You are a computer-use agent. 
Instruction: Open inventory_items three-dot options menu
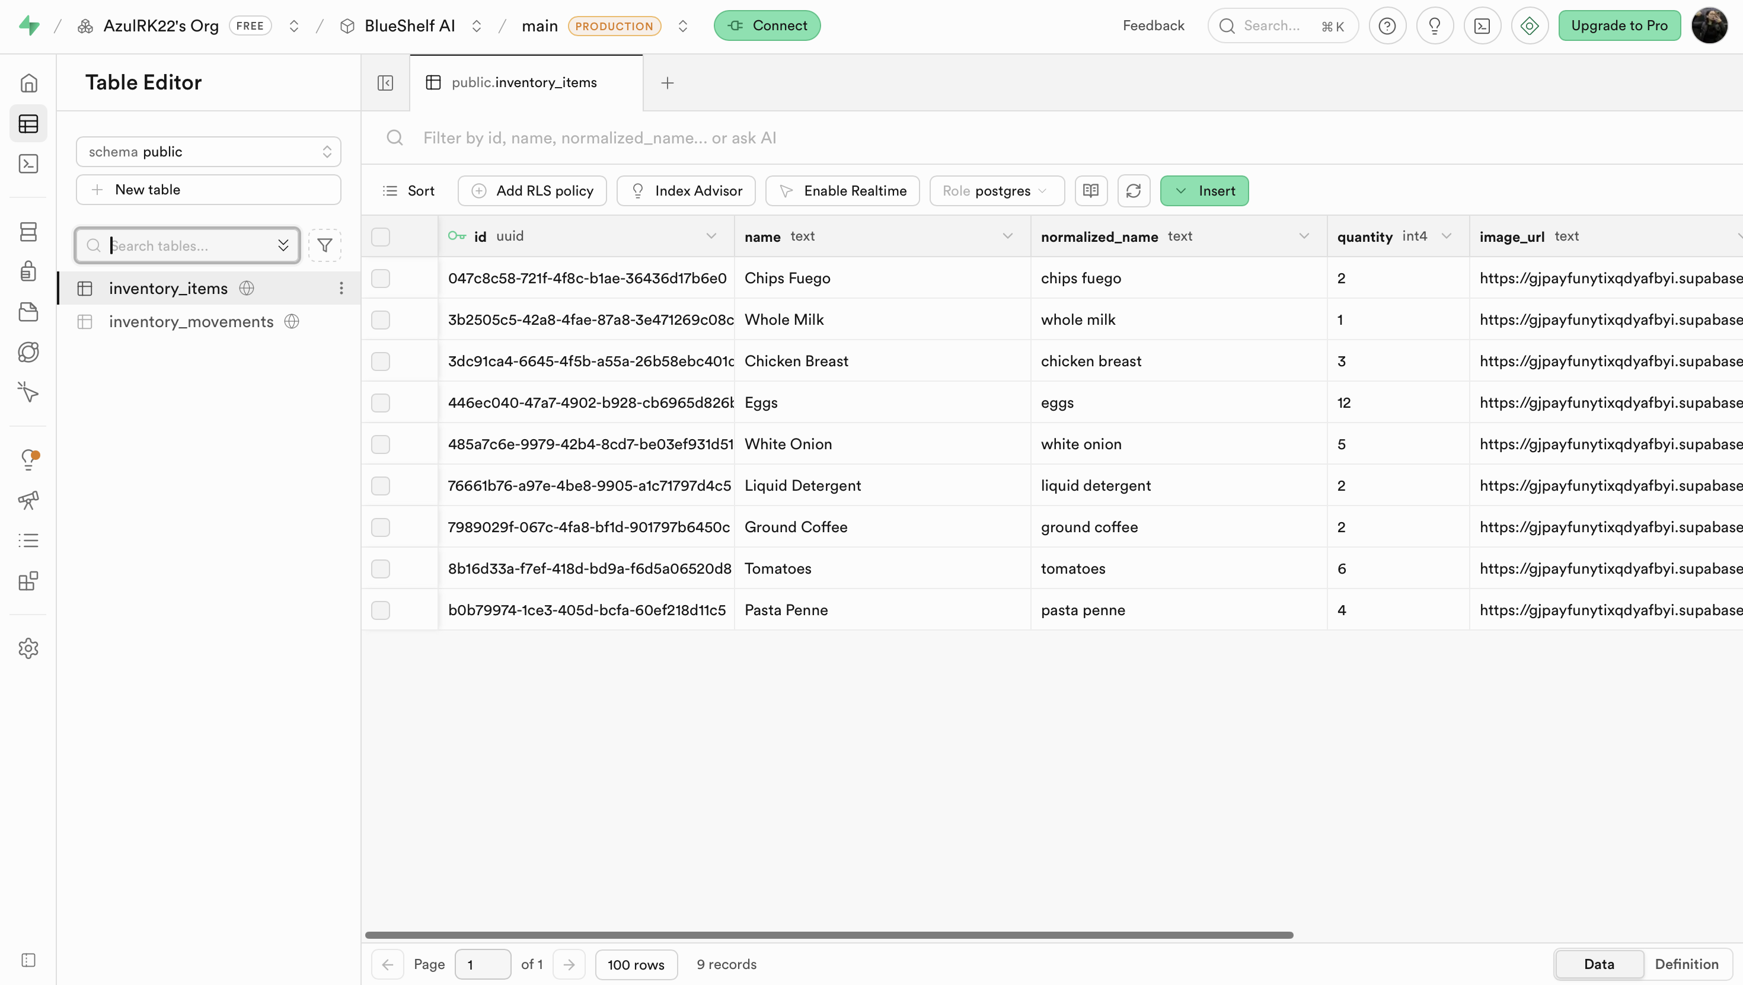341,288
